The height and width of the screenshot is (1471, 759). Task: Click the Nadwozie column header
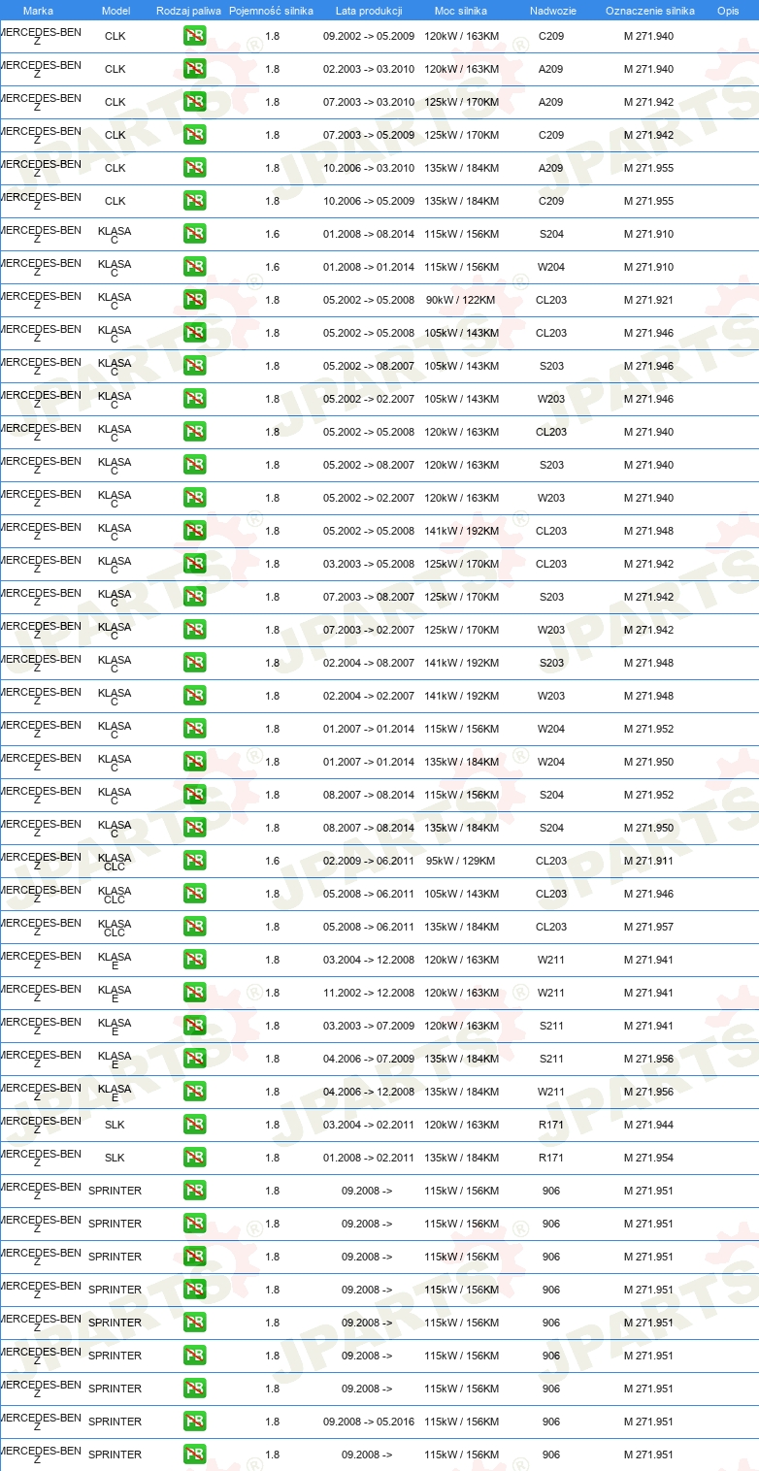[551, 10]
